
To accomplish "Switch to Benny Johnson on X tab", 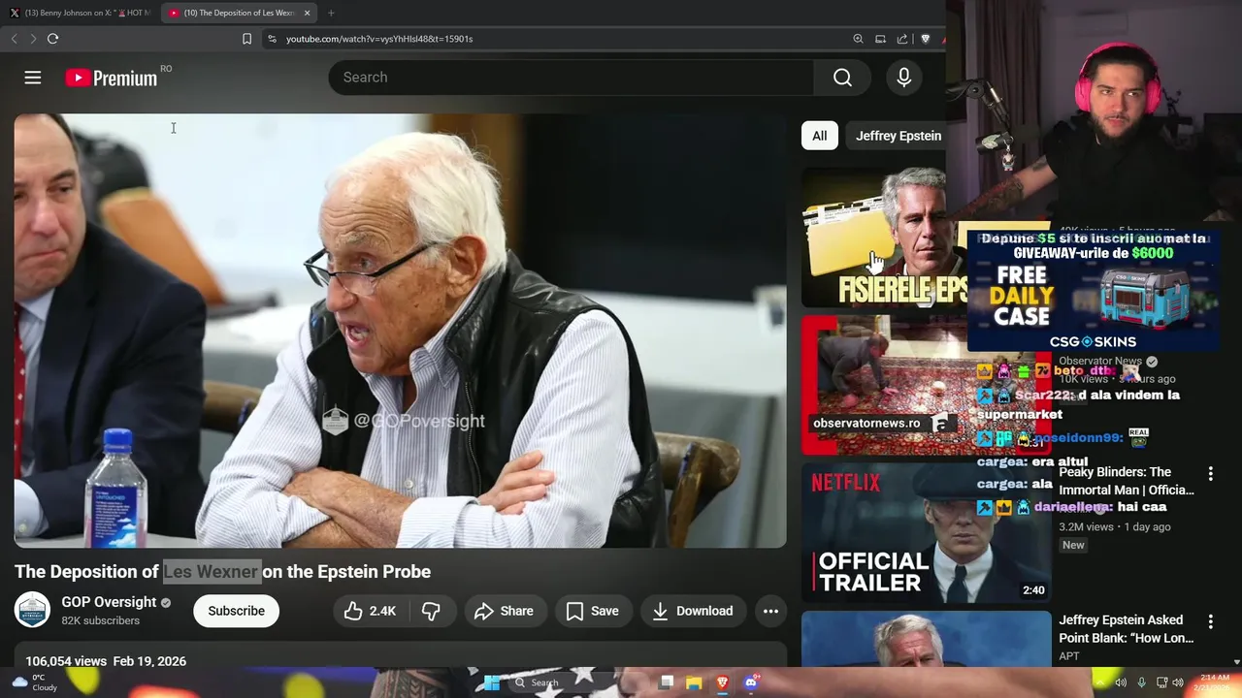I will tap(80, 13).
